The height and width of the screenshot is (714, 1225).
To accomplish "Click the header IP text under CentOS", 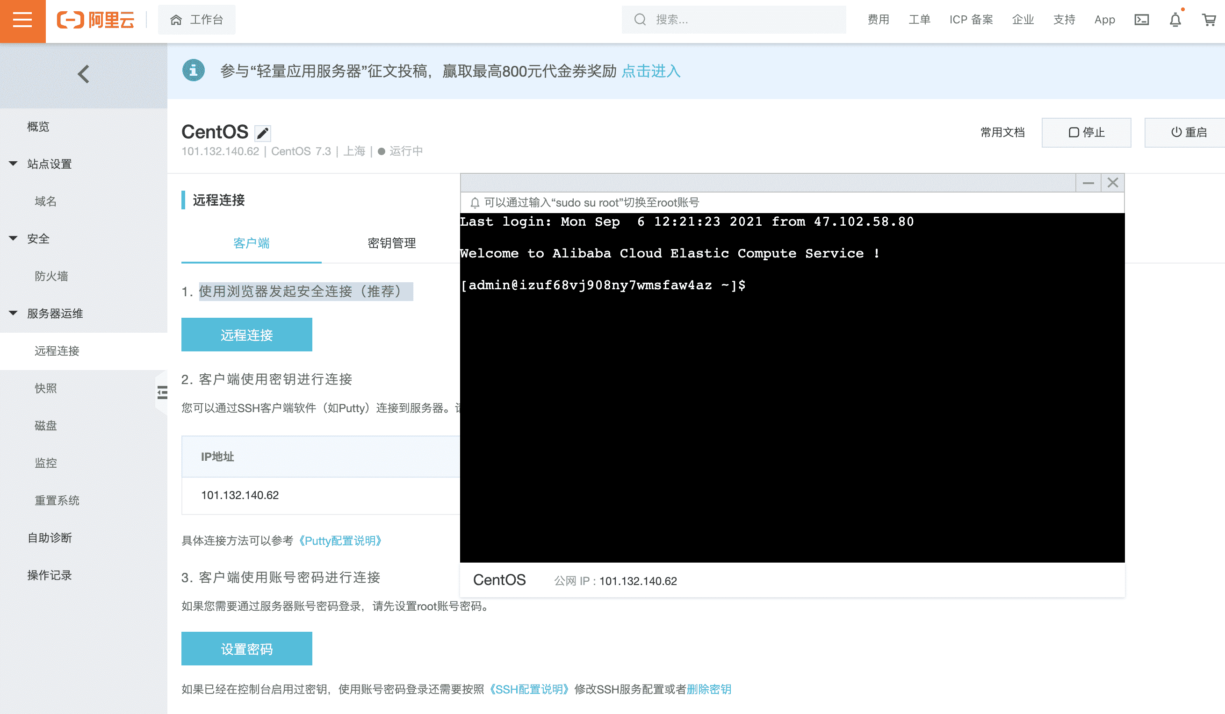I will tap(220, 151).
